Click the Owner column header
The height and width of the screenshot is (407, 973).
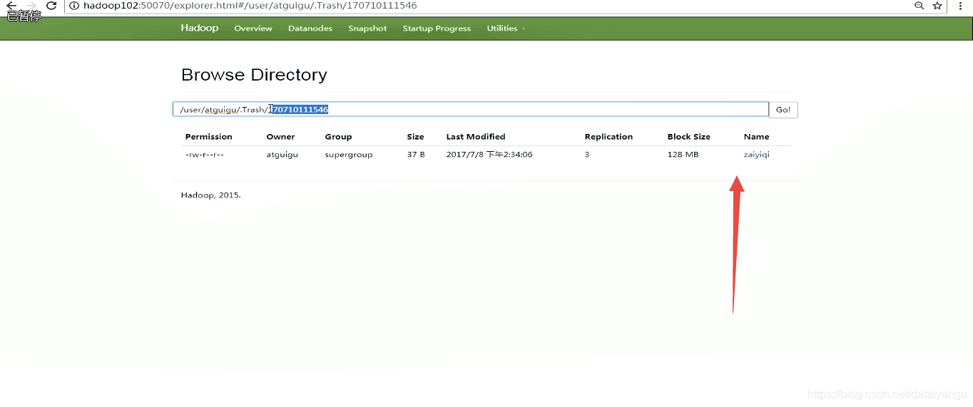(x=280, y=137)
